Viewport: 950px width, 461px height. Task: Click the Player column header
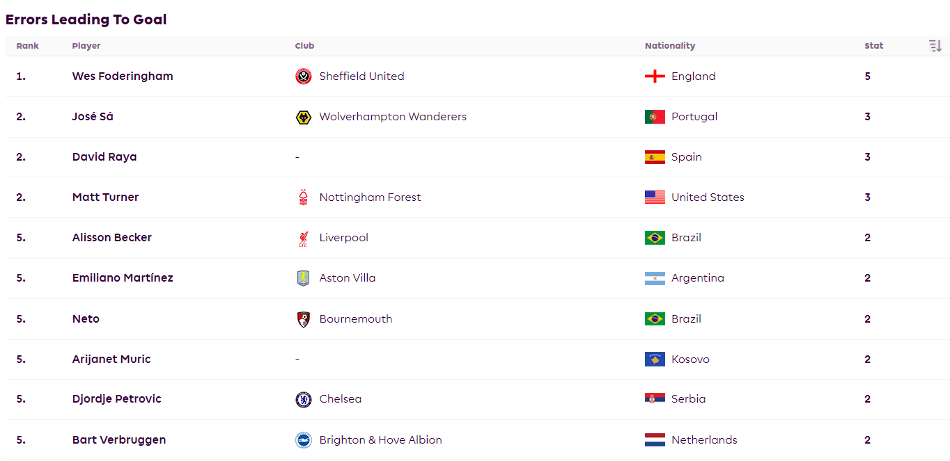86,46
